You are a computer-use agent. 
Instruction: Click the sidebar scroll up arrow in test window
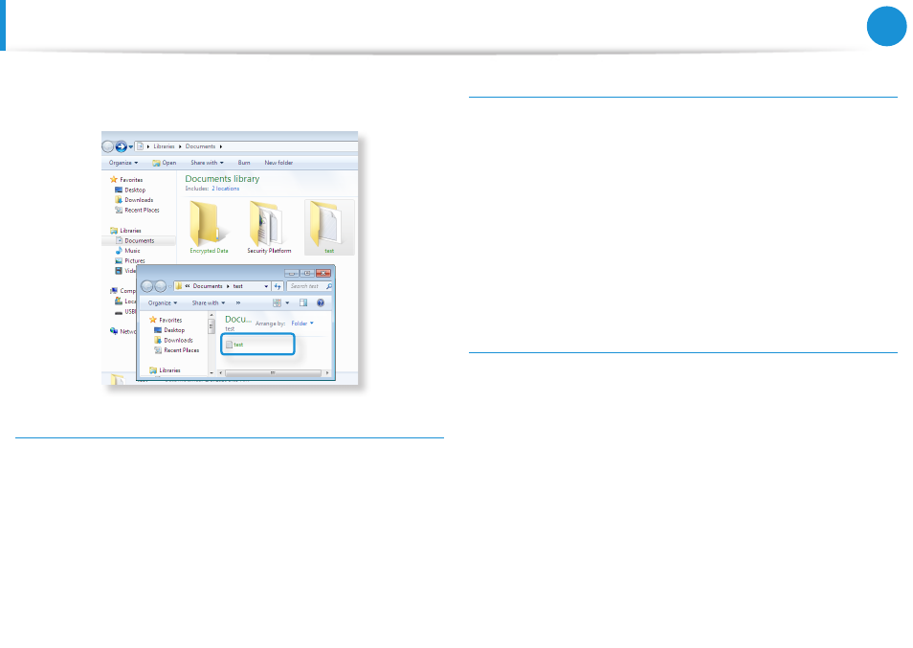click(212, 315)
